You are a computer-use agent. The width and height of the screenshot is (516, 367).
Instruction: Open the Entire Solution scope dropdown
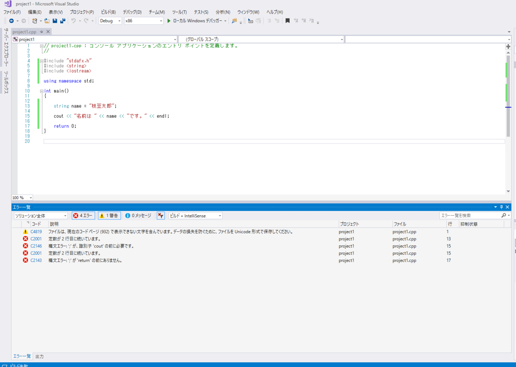[x=40, y=216]
